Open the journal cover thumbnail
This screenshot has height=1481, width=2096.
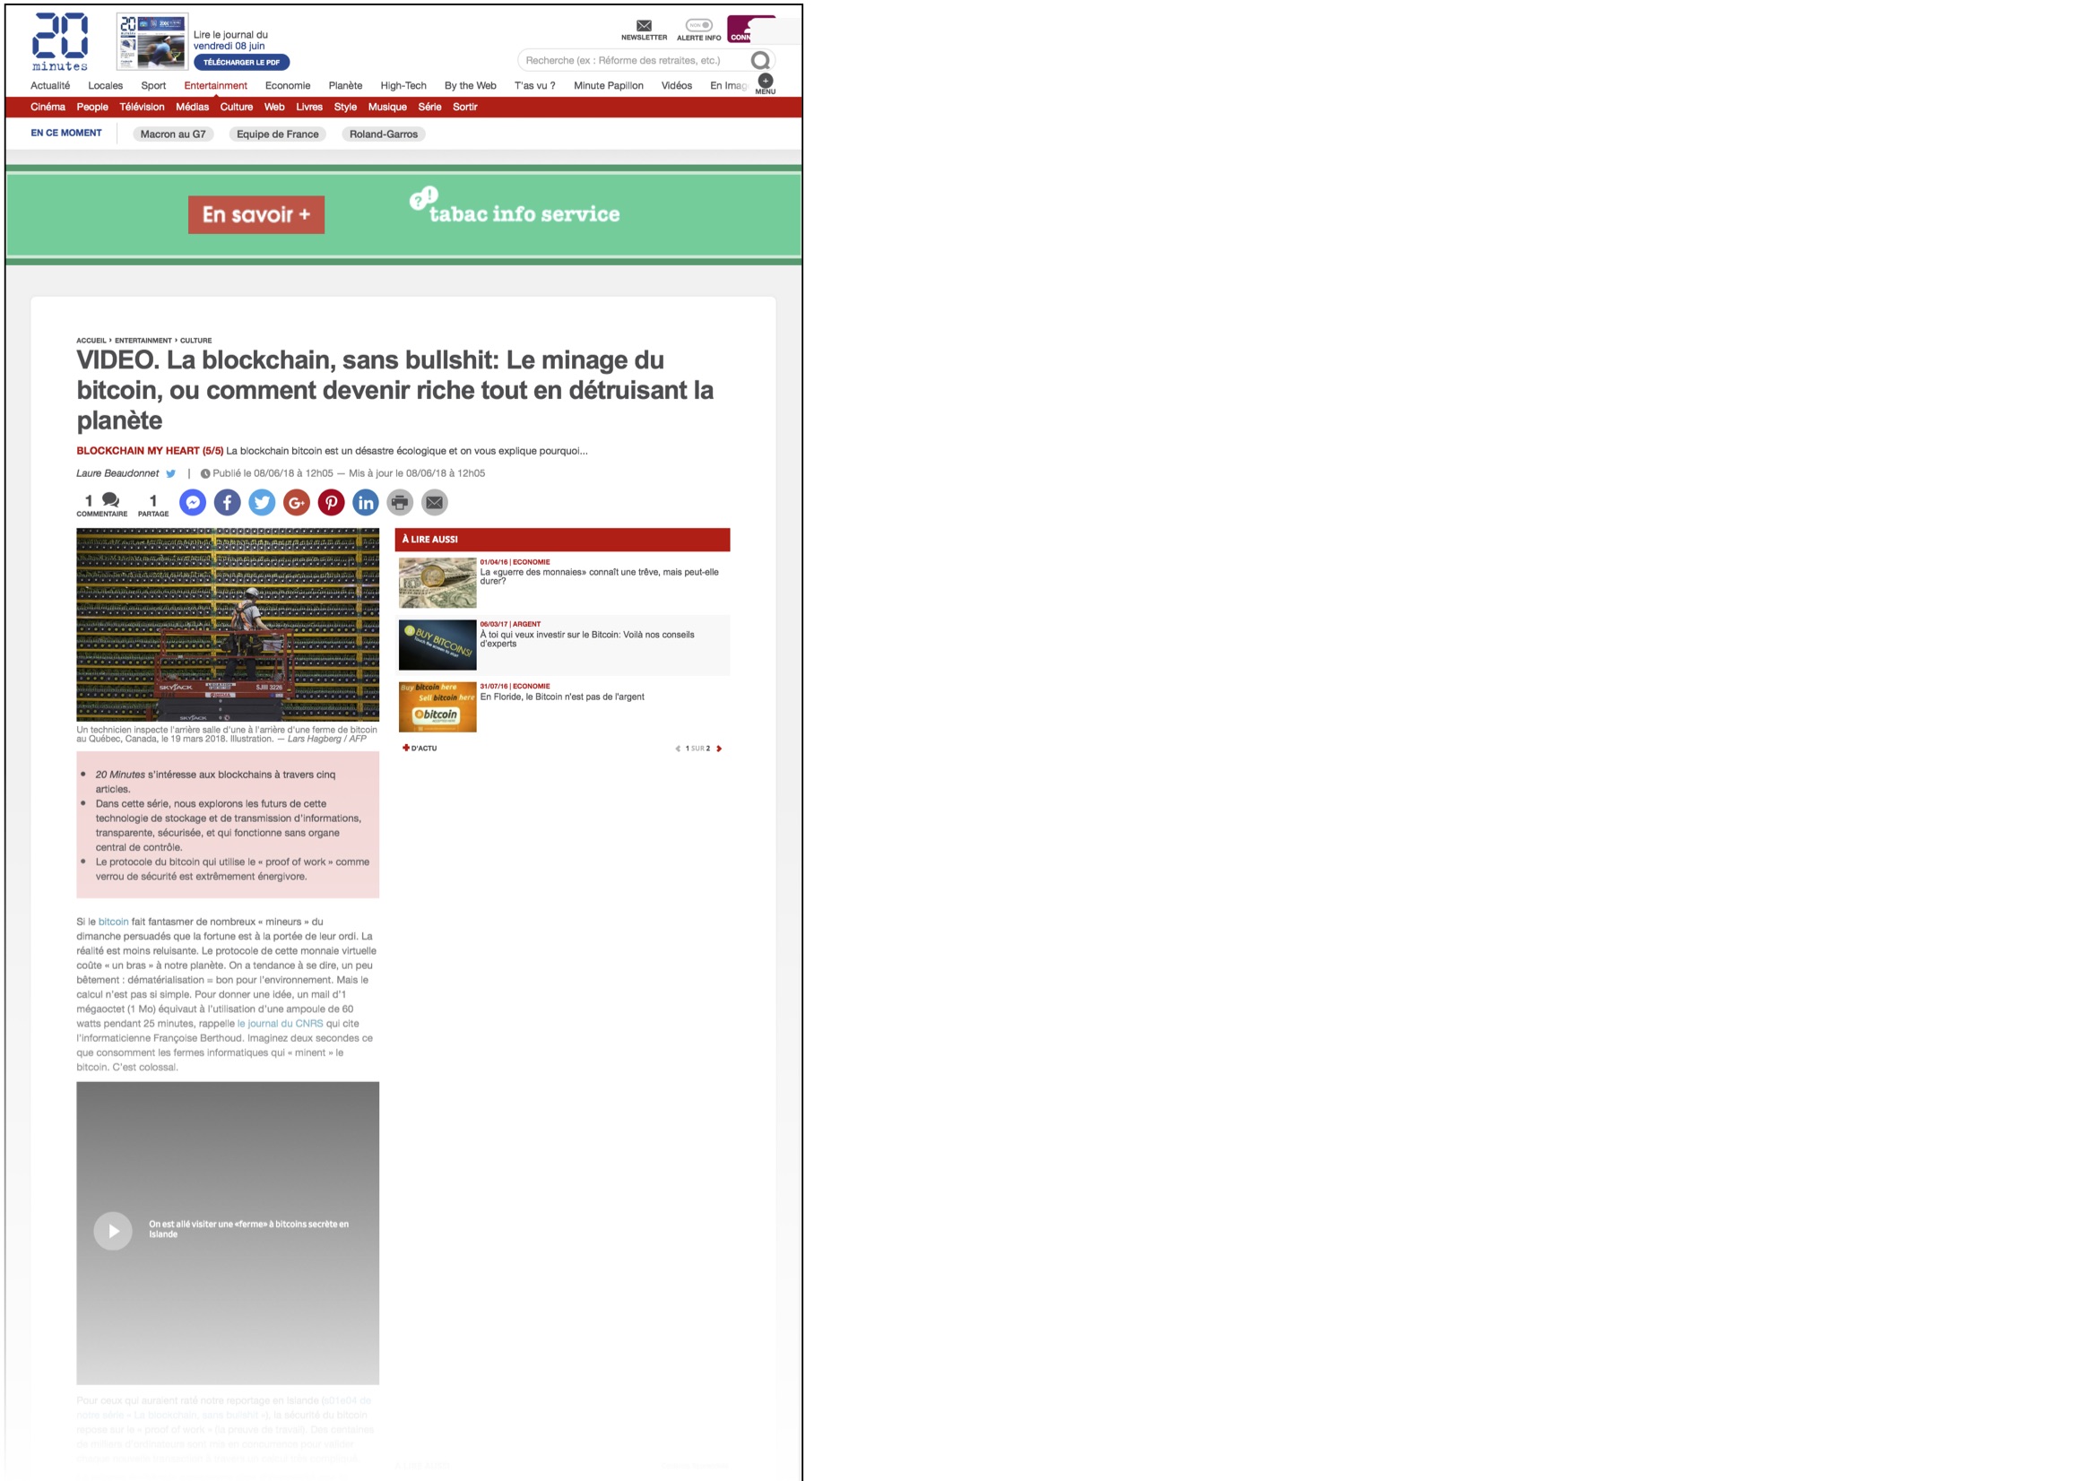click(x=152, y=41)
